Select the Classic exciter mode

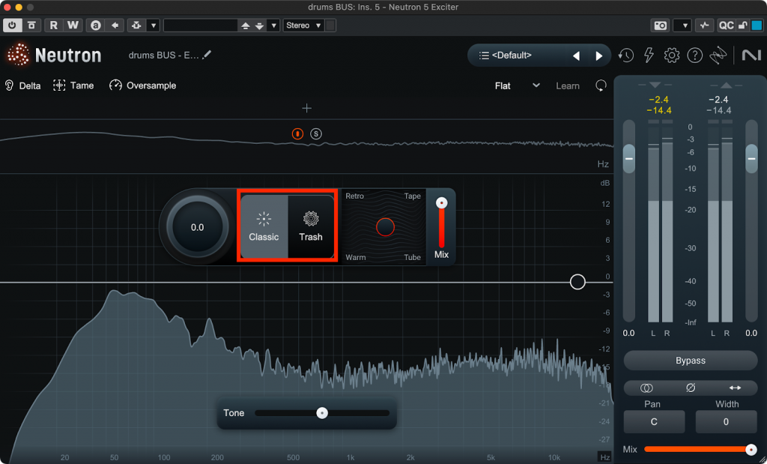264,227
